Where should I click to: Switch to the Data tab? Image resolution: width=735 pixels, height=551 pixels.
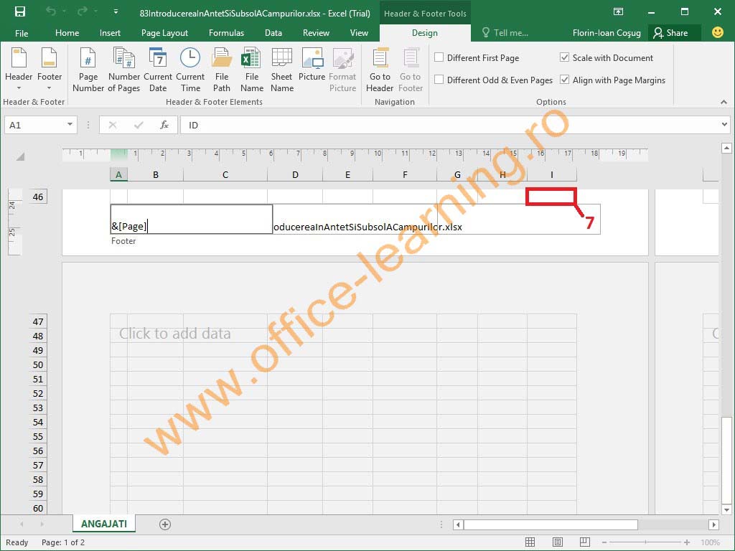(x=273, y=33)
